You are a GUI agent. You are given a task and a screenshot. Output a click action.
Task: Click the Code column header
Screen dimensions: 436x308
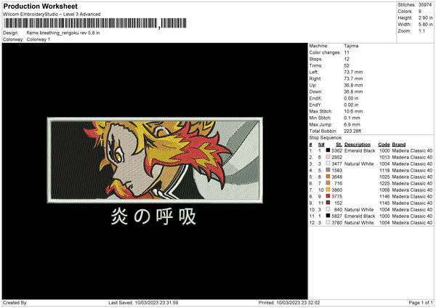(384, 145)
